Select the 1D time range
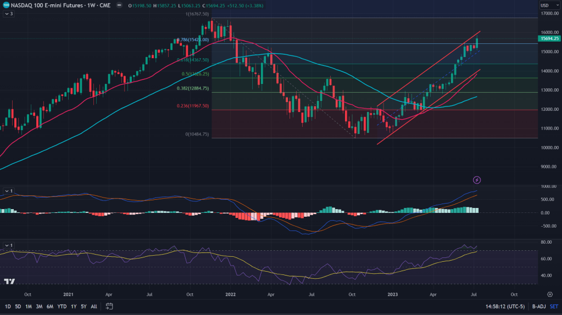 point(8,306)
